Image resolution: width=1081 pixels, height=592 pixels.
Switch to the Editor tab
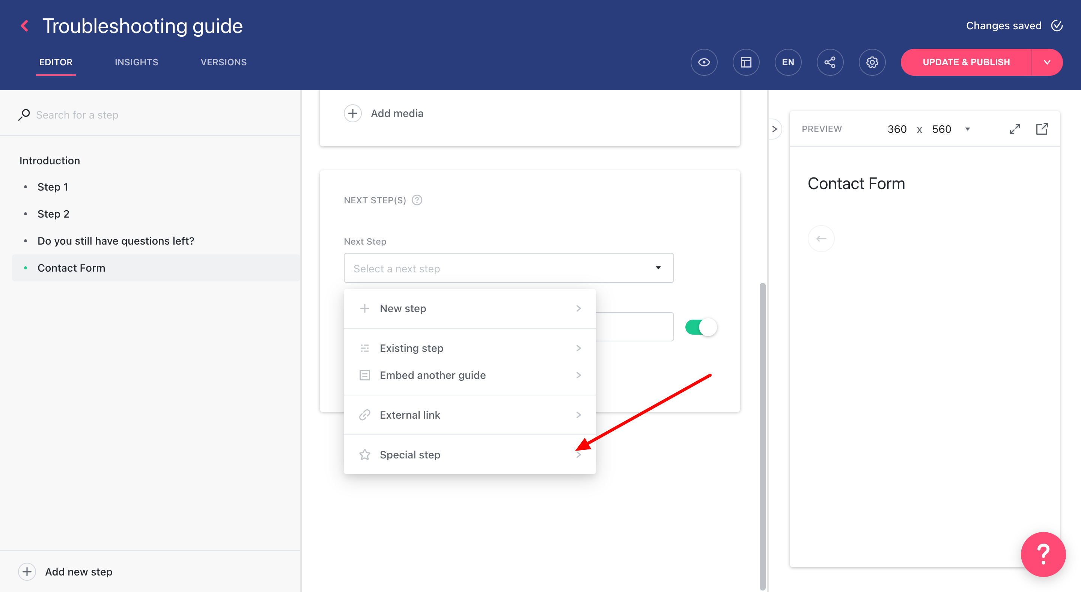pyautogui.click(x=56, y=62)
